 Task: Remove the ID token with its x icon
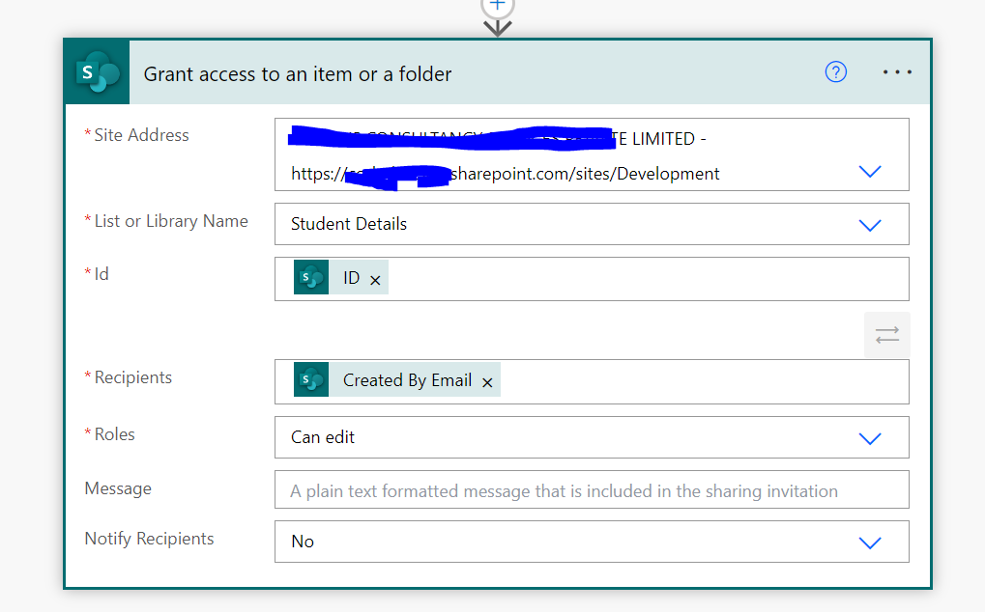pos(375,277)
